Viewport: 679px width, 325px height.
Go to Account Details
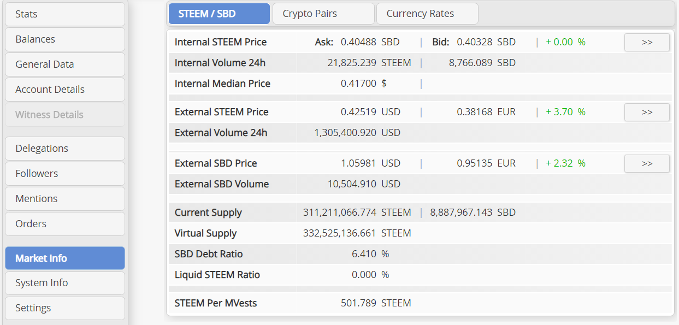tap(65, 90)
